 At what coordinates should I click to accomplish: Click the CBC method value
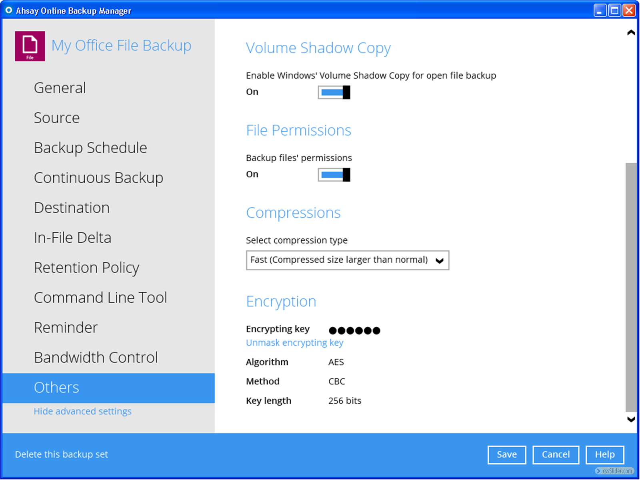coord(336,382)
